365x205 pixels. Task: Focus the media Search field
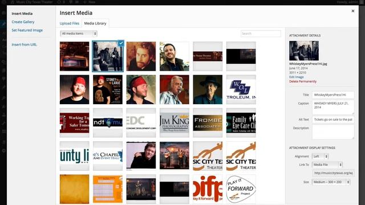point(261,34)
